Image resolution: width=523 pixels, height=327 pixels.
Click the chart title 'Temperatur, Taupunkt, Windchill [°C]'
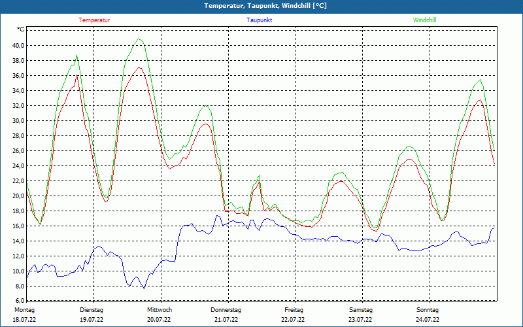coord(265,6)
